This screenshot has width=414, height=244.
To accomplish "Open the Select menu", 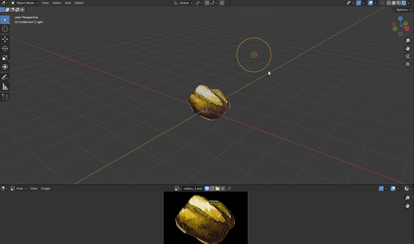I will pyautogui.click(x=57, y=3).
